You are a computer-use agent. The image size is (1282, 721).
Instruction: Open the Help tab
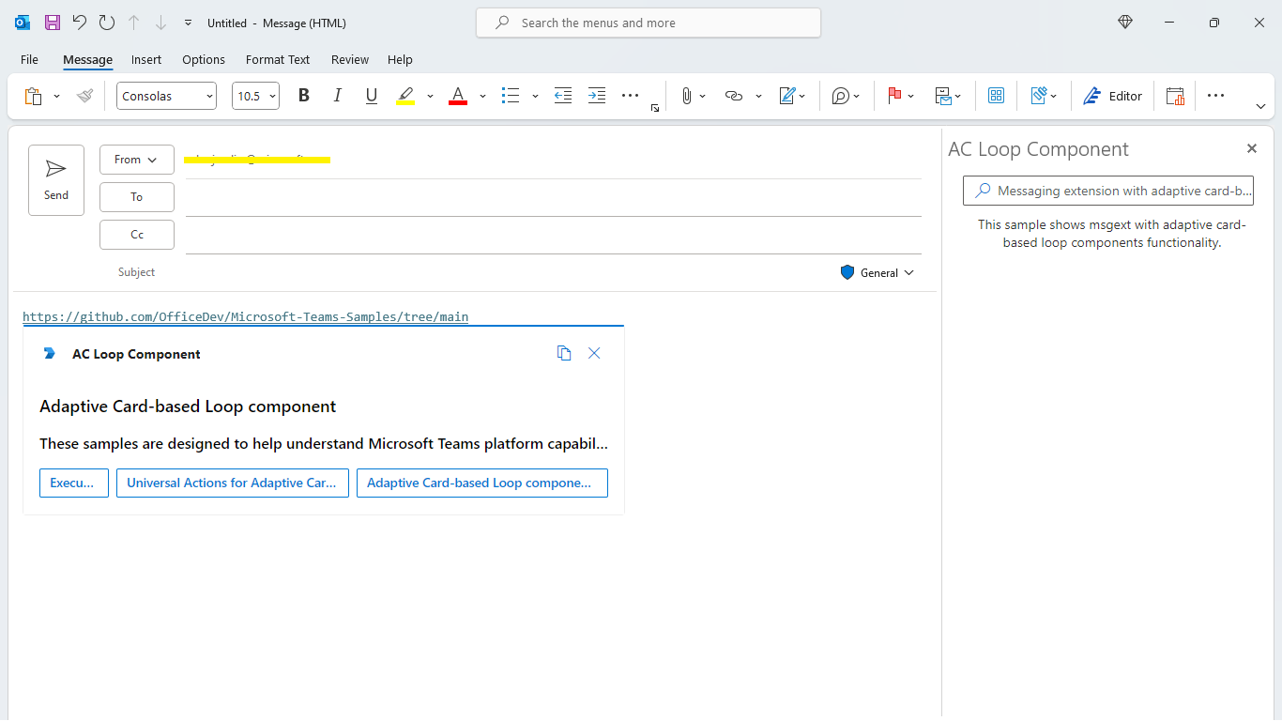coord(400,59)
